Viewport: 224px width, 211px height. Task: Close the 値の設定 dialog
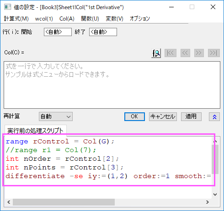213,7
